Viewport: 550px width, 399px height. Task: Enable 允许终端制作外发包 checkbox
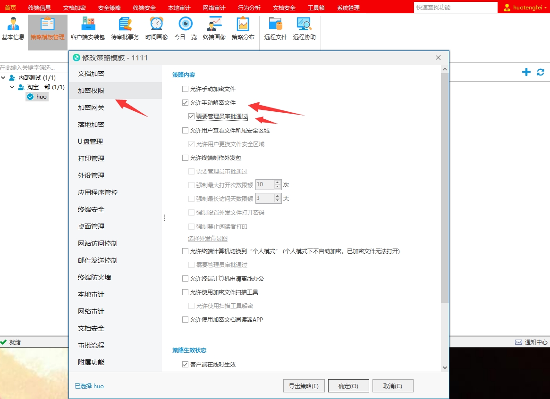185,158
